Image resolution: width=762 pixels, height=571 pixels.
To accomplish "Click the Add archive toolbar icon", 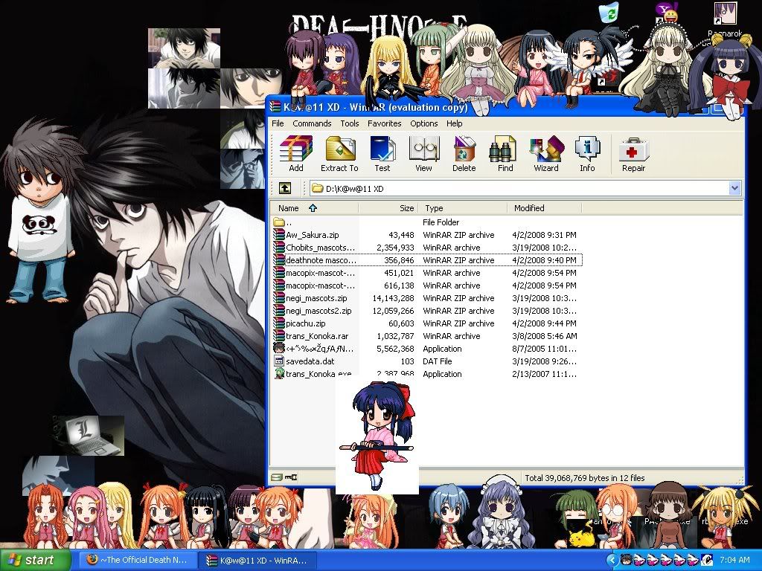I will [x=295, y=154].
